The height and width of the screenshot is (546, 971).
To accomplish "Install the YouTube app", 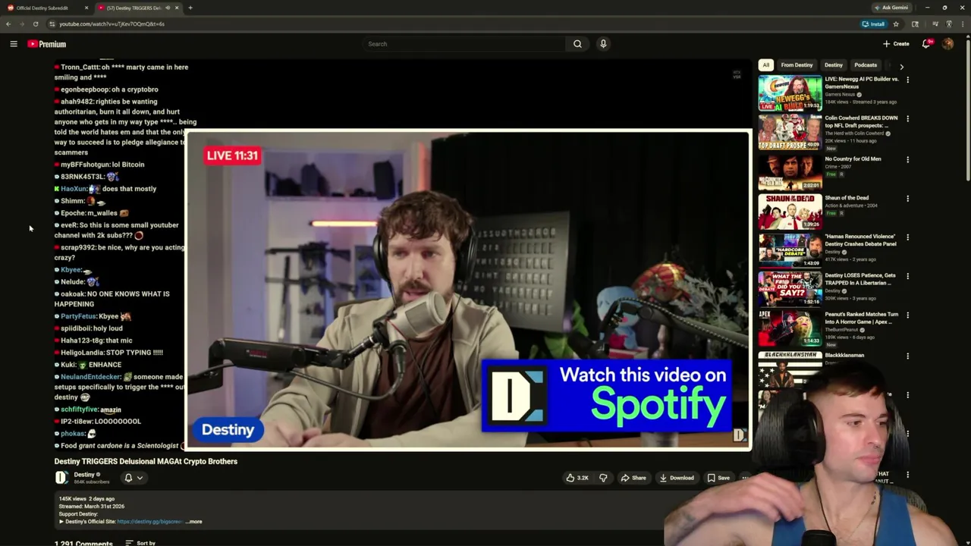I will click(x=873, y=24).
